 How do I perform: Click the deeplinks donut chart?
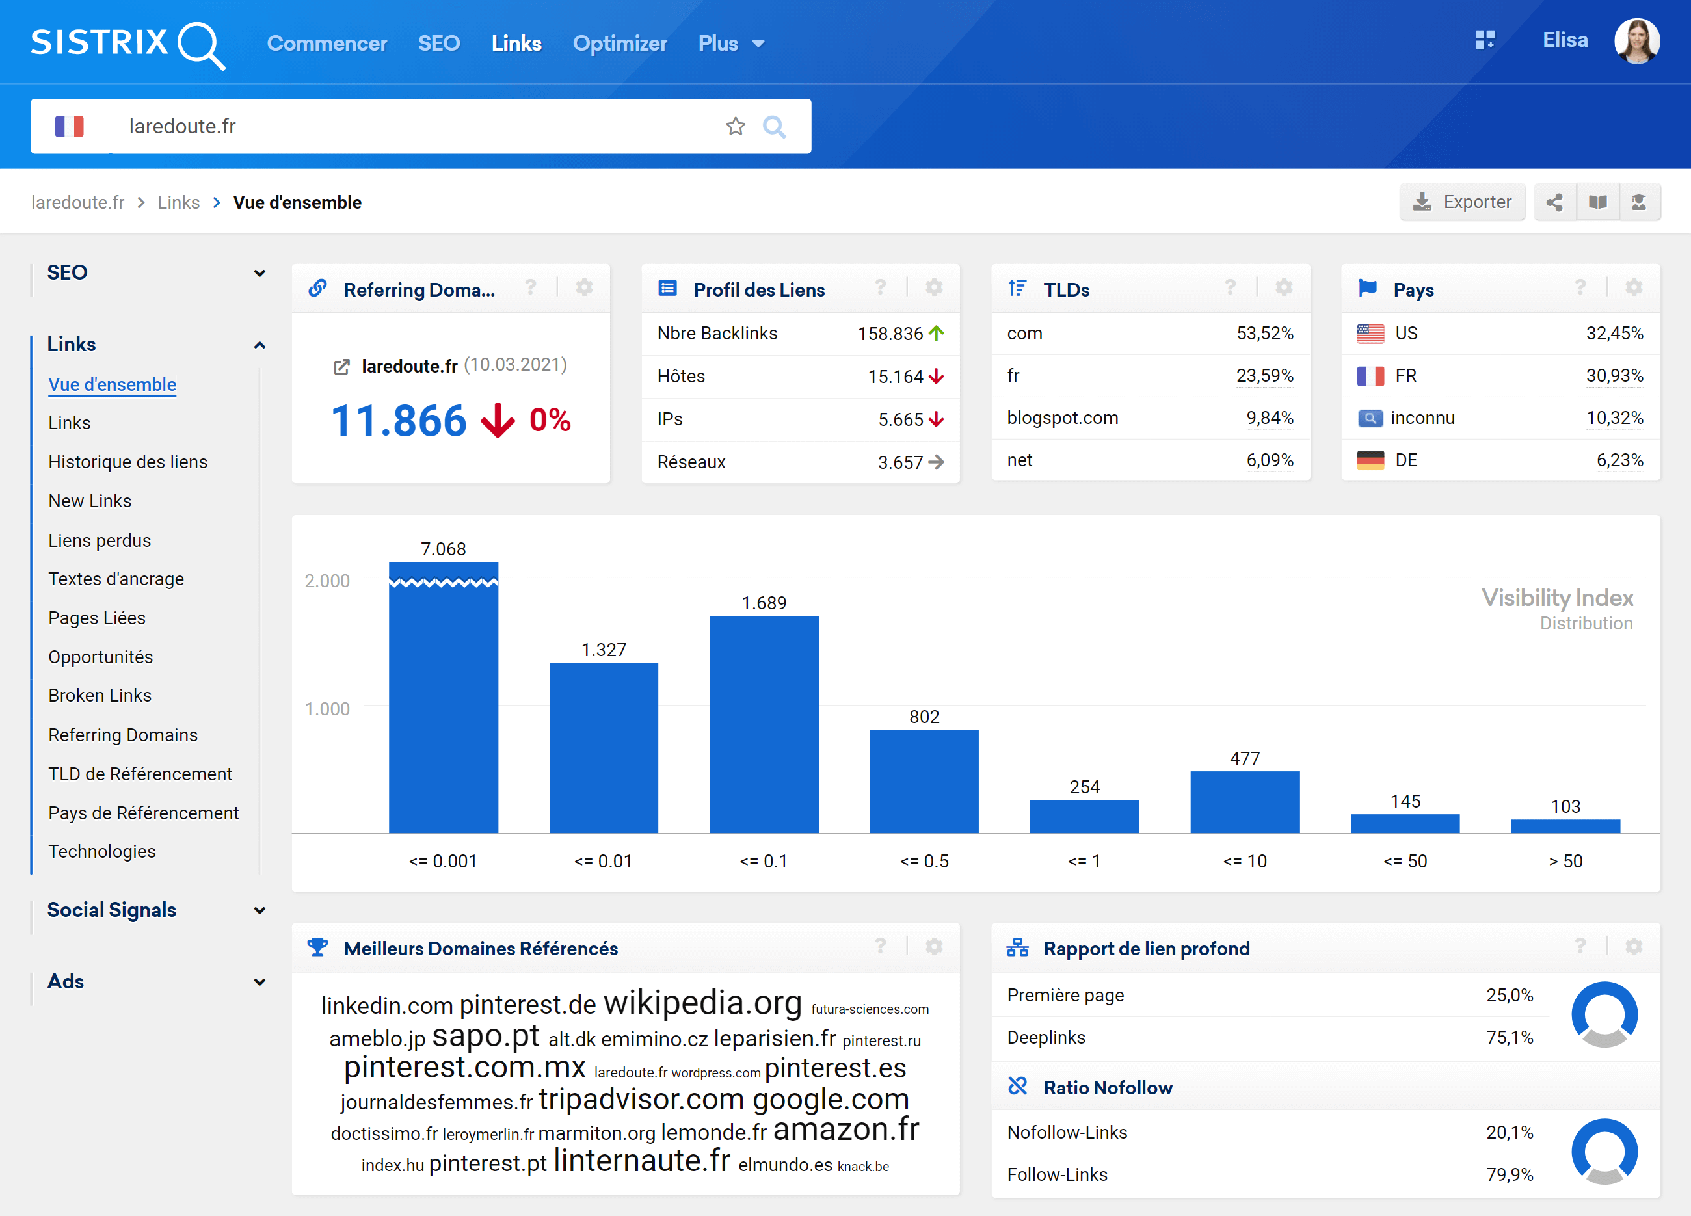click(1604, 1014)
